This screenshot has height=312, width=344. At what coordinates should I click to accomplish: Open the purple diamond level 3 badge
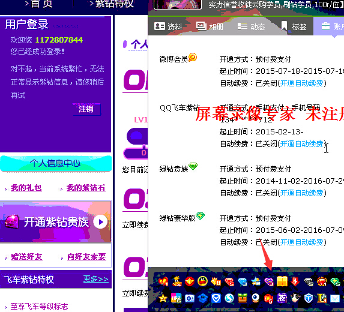(x=269, y=281)
